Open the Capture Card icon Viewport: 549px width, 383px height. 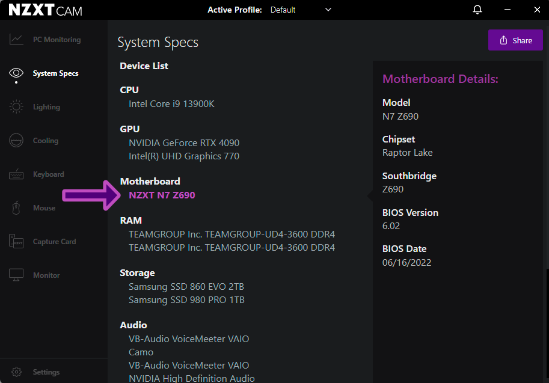click(16, 241)
